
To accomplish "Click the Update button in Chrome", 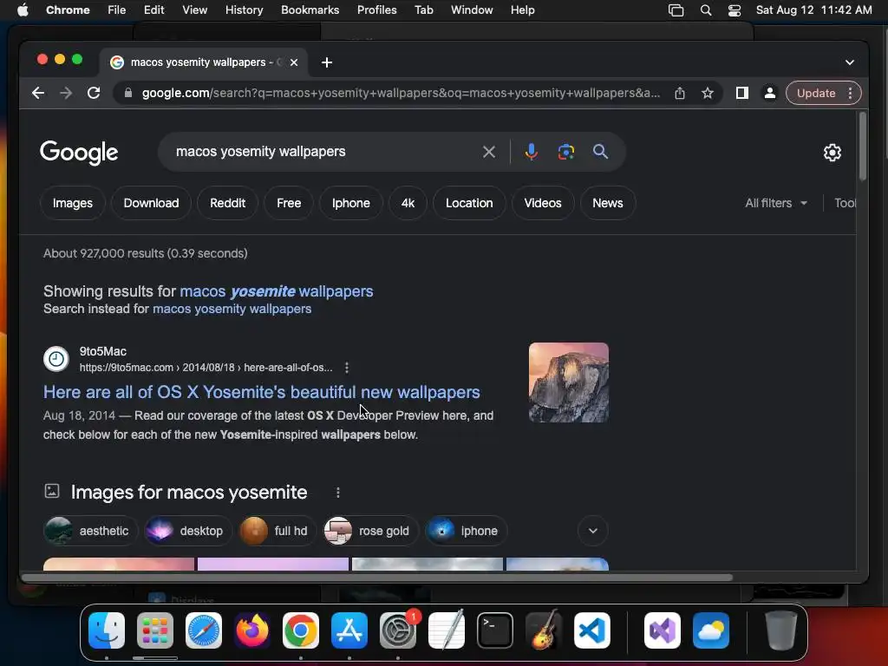I will click(x=815, y=93).
